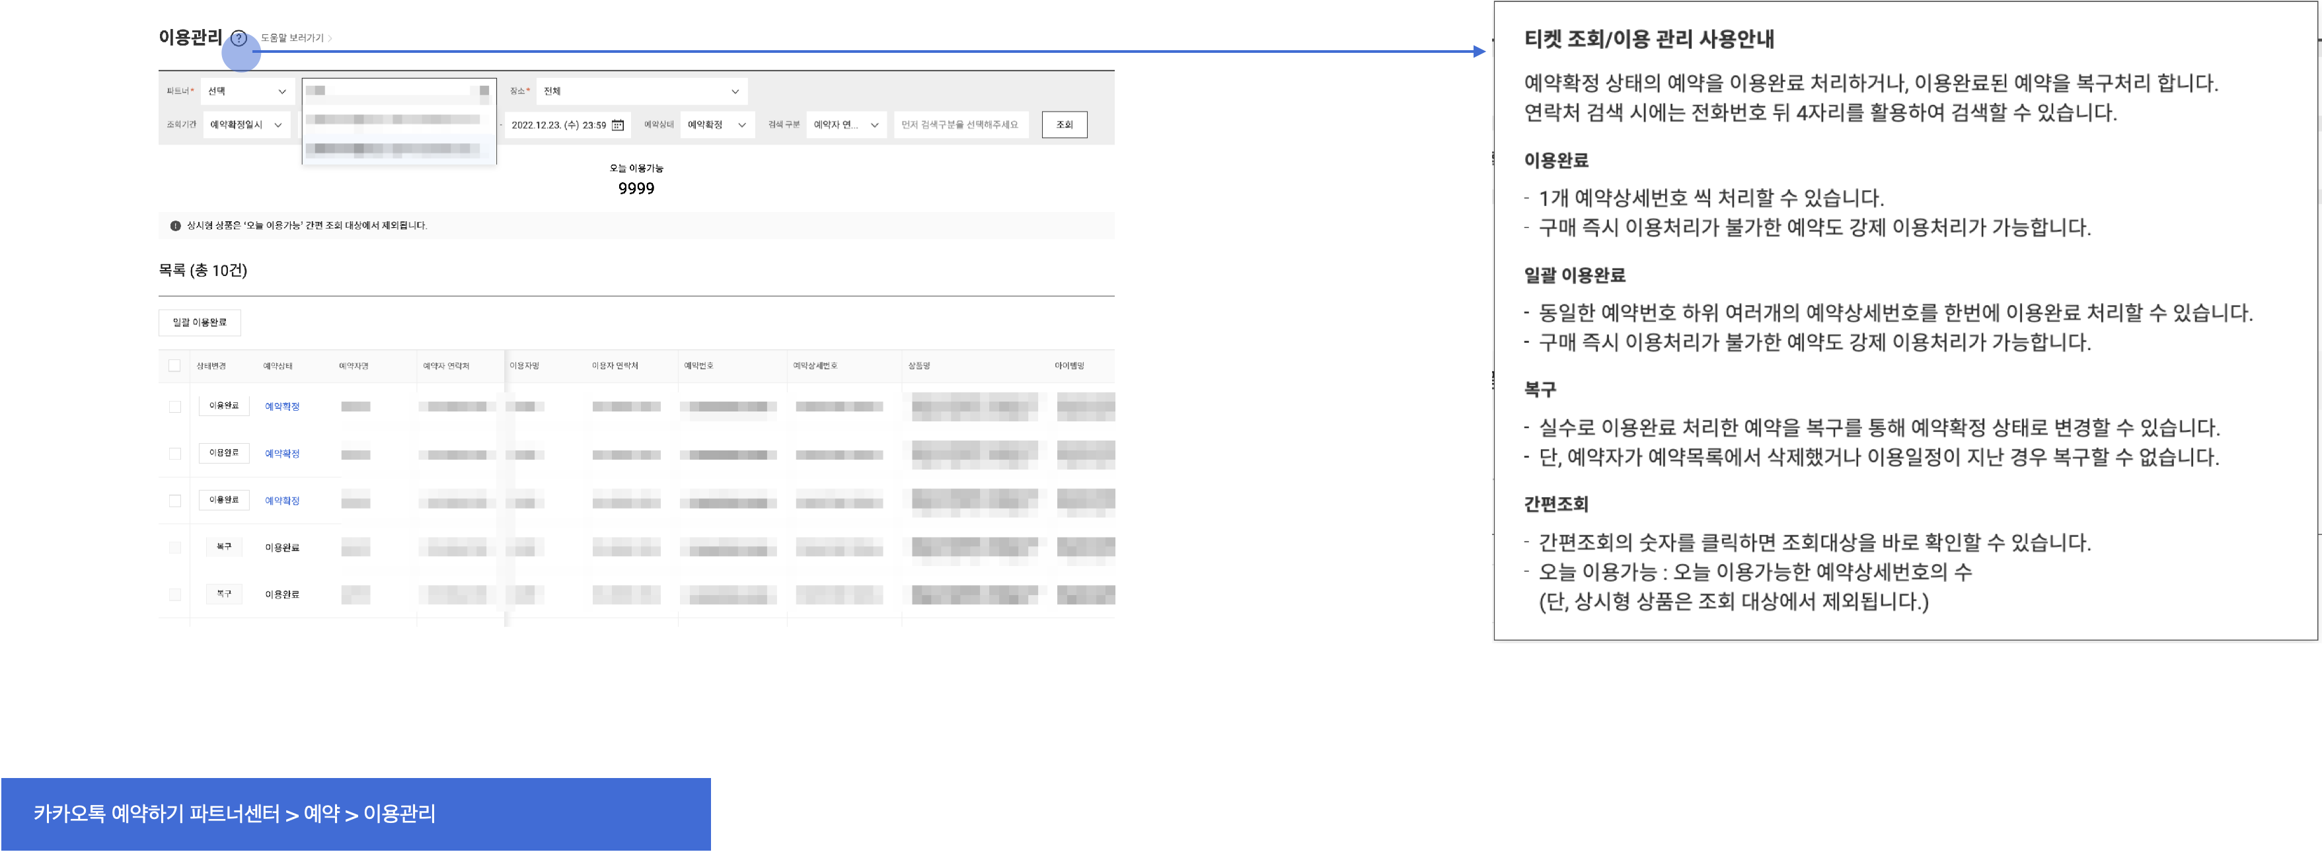
Task: Check the first reservation row checkbox
Action: [x=175, y=406]
